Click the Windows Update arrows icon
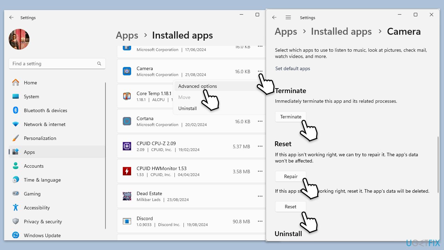 click(16, 235)
